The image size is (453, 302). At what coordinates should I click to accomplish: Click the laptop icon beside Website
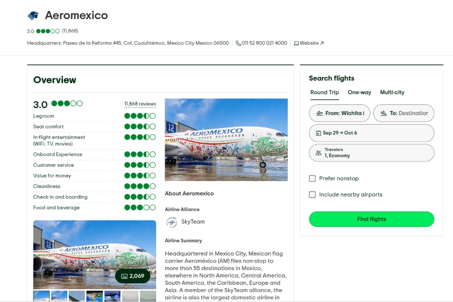296,43
